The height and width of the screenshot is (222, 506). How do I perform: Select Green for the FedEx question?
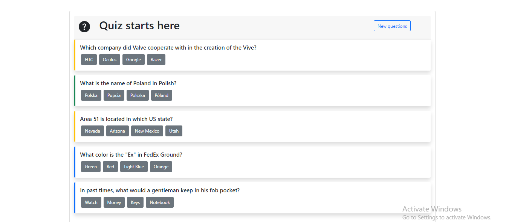tap(91, 167)
